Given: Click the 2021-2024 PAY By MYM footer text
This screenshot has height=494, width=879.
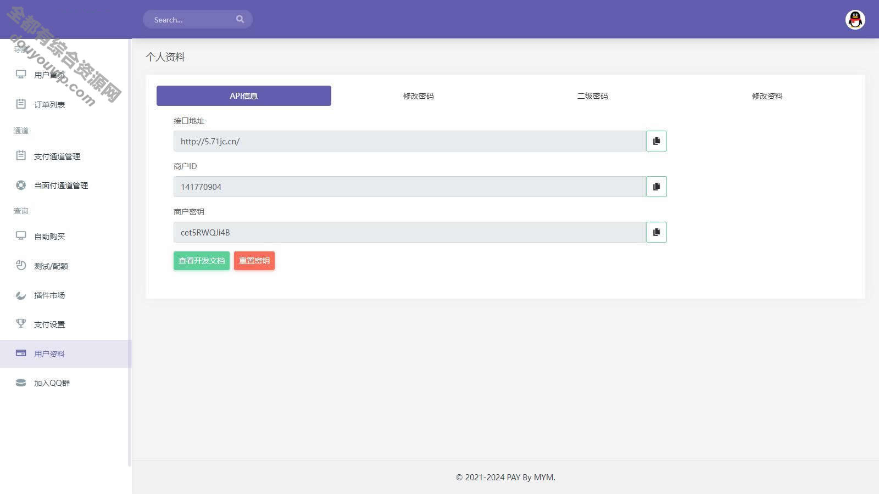Looking at the screenshot, I should [x=505, y=477].
